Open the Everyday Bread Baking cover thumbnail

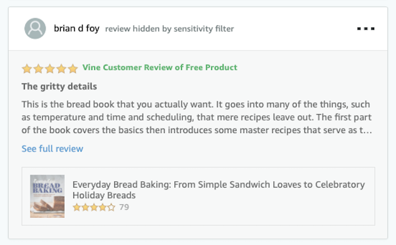coord(48,196)
